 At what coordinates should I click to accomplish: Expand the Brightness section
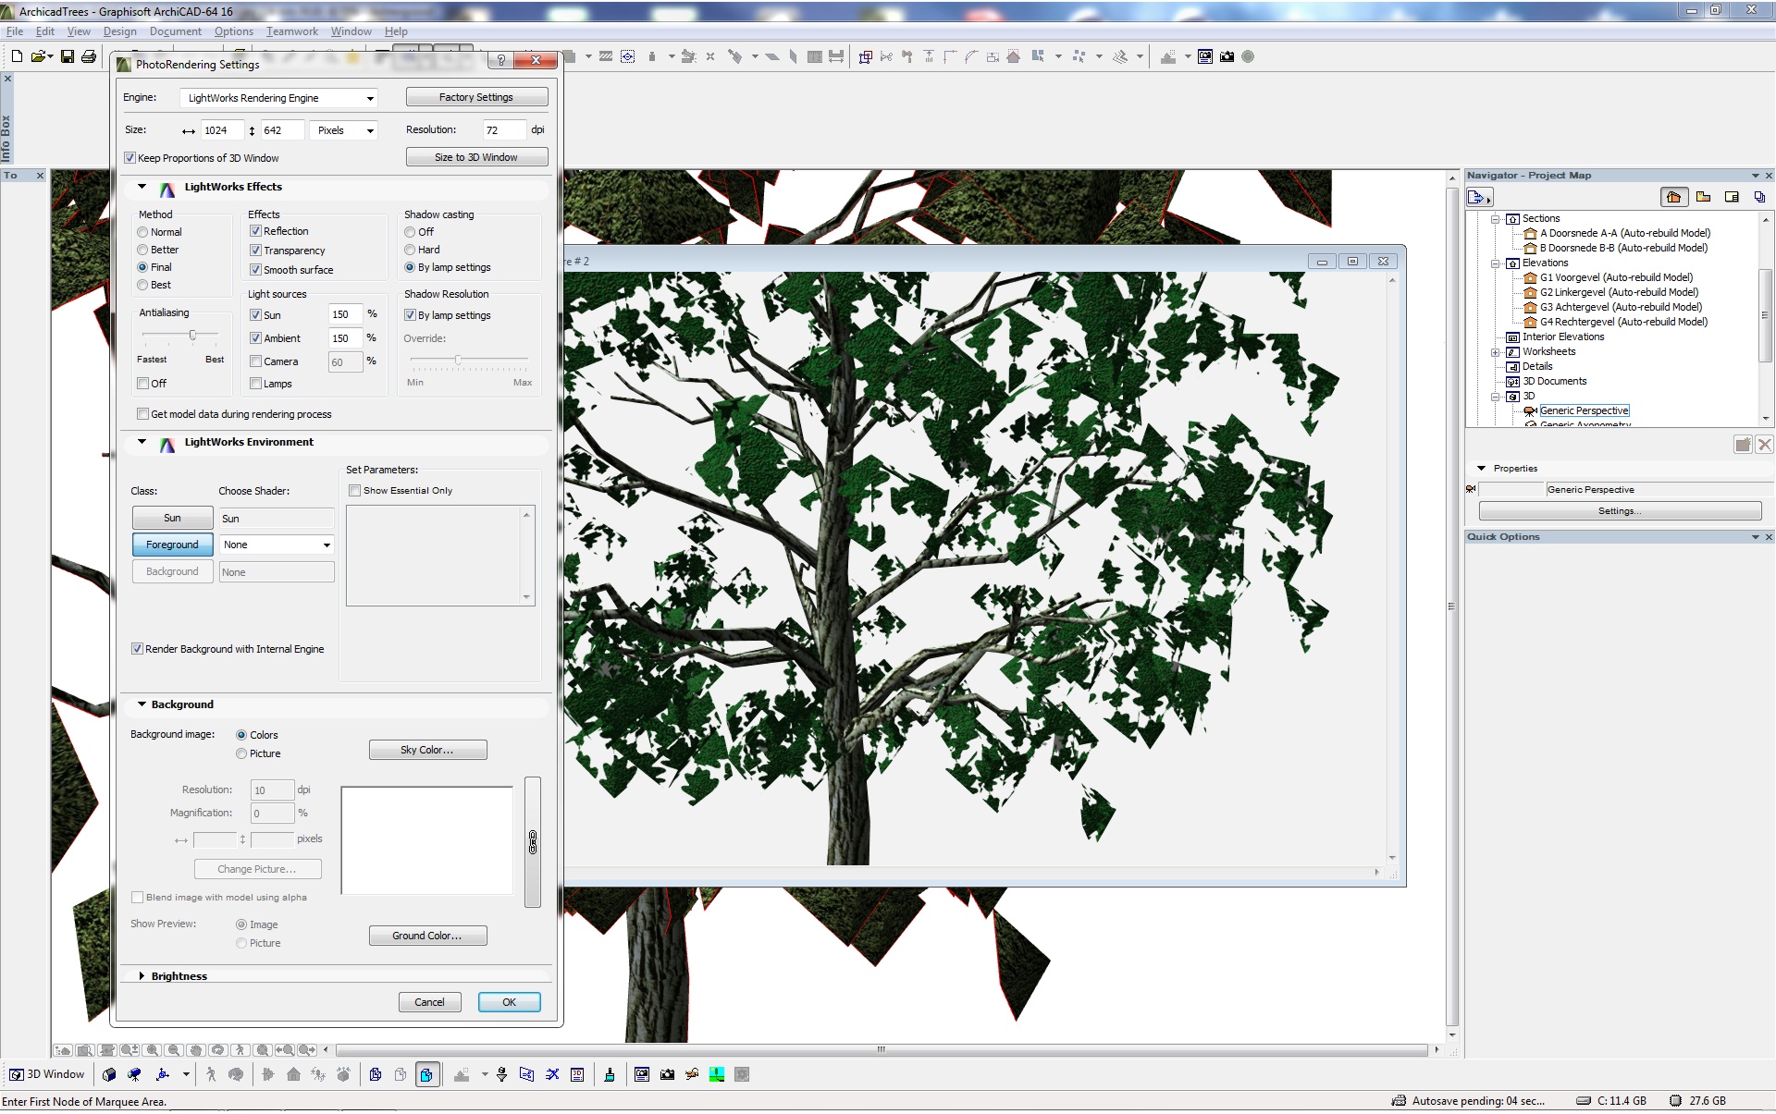142,976
